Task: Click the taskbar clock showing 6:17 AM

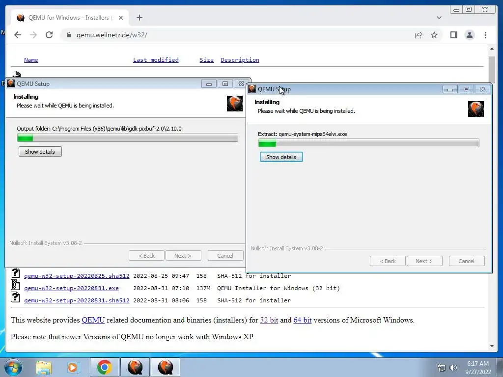Action: pyautogui.click(x=478, y=368)
